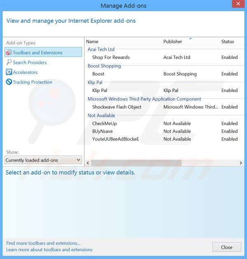This screenshot has width=247, height=259.
Task: Click the Accelerators arrow icon
Action: click(x=9, y=72)
